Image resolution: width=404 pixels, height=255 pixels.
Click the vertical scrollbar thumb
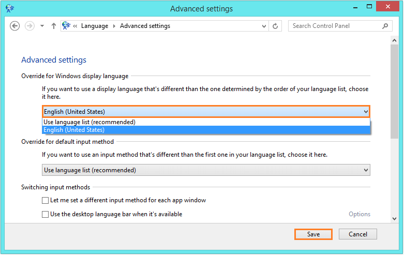[394, 92]
